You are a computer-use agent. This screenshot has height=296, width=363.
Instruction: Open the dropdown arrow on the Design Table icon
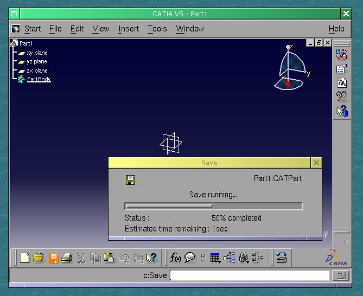tap(219, 262)
